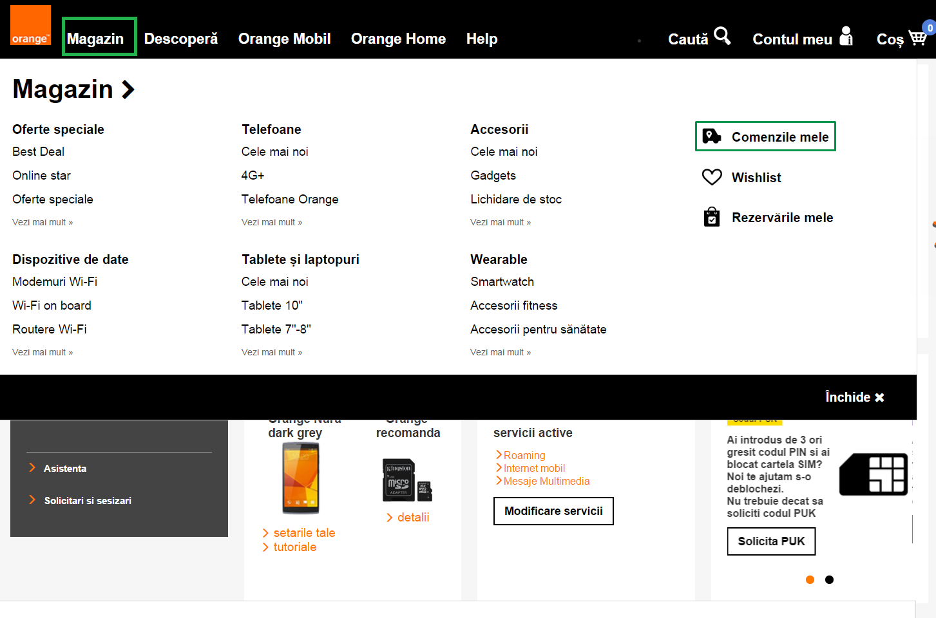
Task: Click the Modificare servicii button
Action: click(x=553, y=511)
